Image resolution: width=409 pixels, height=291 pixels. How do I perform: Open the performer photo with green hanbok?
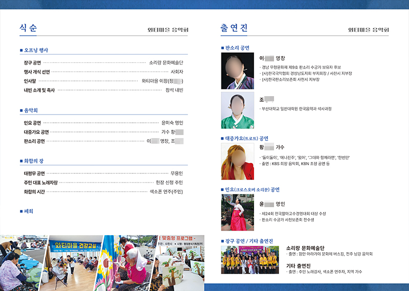pyautogui.click(x=237, y=110)
